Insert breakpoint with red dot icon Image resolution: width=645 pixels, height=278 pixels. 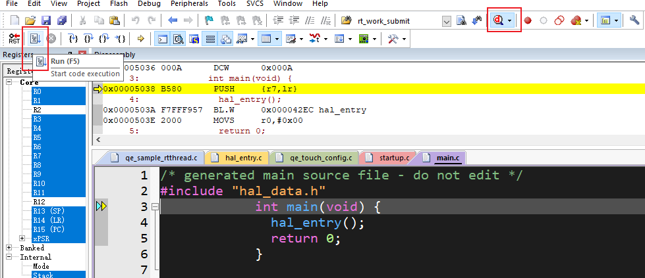click(528, 20)
